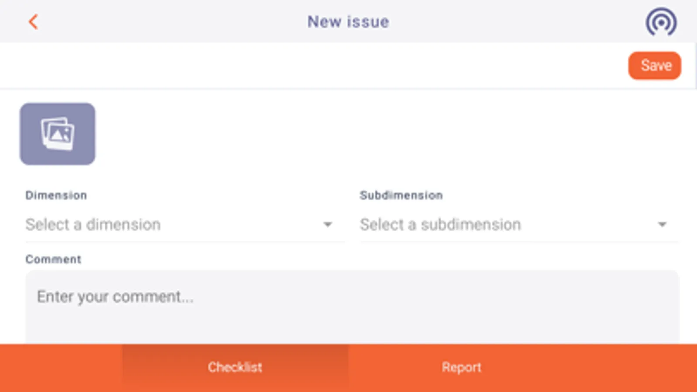
Task: Save the new issue
Action: (654, 66)
